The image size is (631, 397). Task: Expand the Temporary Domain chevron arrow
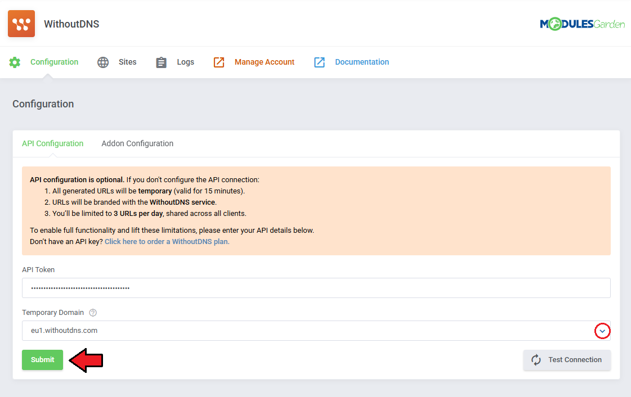(602, 331)
